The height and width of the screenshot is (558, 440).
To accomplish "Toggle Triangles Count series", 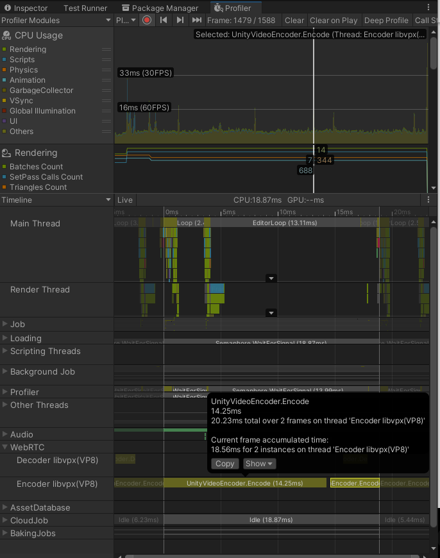I will (4, 187).
